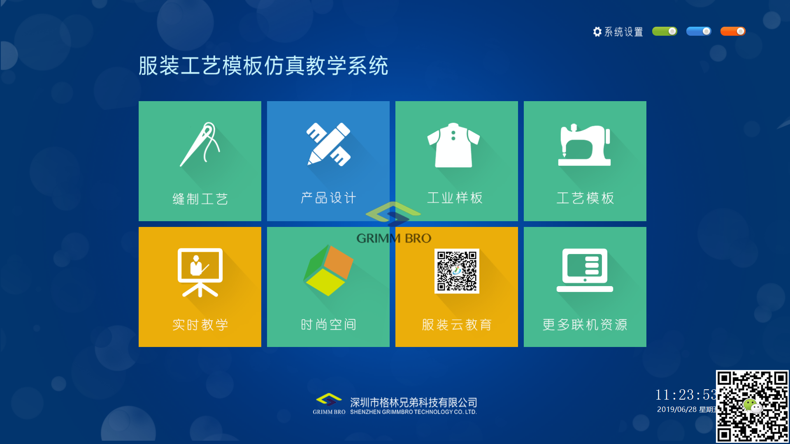Open 时尚空间 (Fashion Space) module
Viewport: 790px width, 444px height.
coord(328,287)
